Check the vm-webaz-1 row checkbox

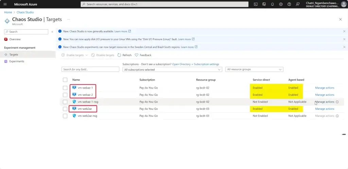point(65,88)
